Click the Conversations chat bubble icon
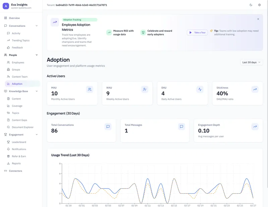Viewport: 268px width, 207px height. (x=5, y=26)
